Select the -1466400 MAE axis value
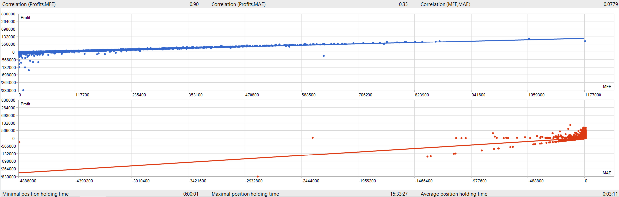This screenshot has width=619, height=197. (x=424, y=181)
